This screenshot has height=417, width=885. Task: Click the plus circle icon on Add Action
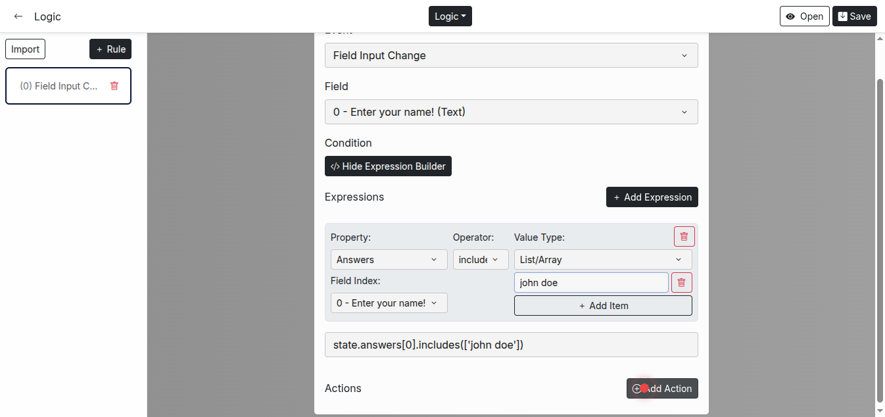[x=636, y=389]
